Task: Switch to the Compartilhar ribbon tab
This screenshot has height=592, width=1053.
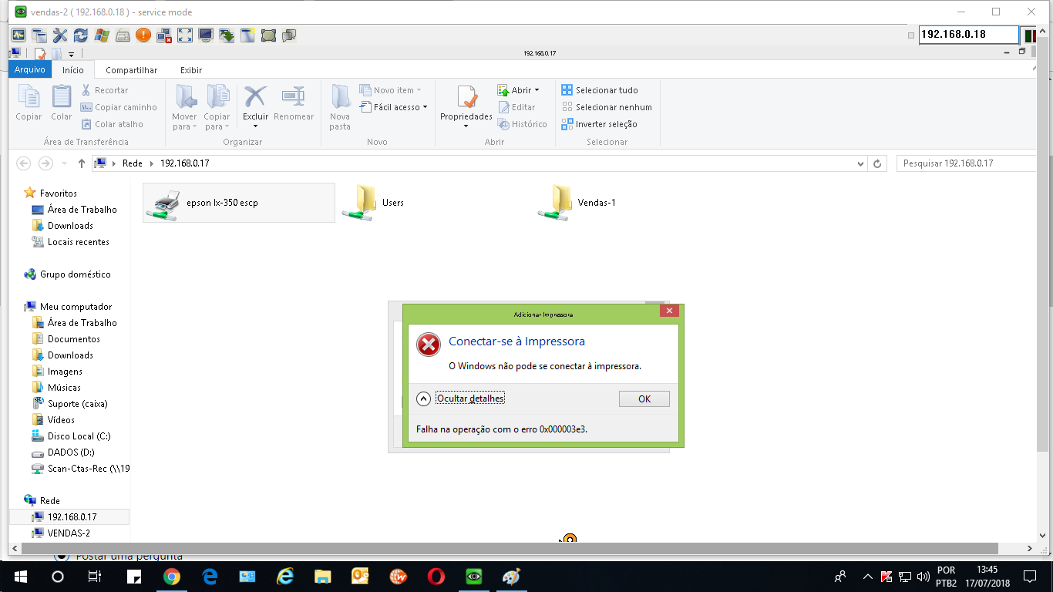Action: point(132,70)
